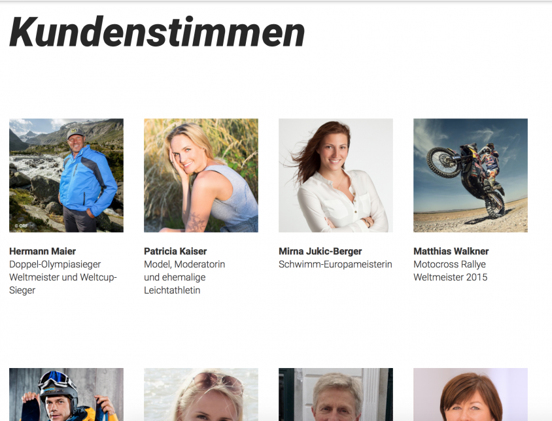Click the Patricia Kaiser name text
Screen dimensions: 552x421
(x=175, y=251)
